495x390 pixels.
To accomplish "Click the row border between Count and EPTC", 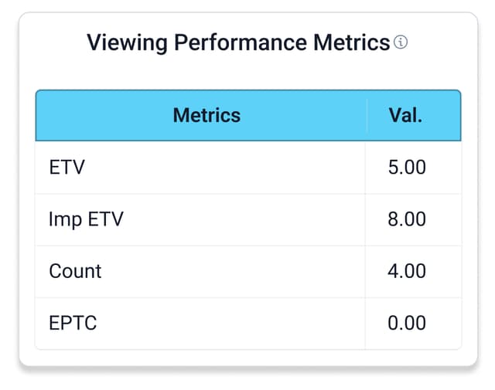I will (x=232, y=297).
